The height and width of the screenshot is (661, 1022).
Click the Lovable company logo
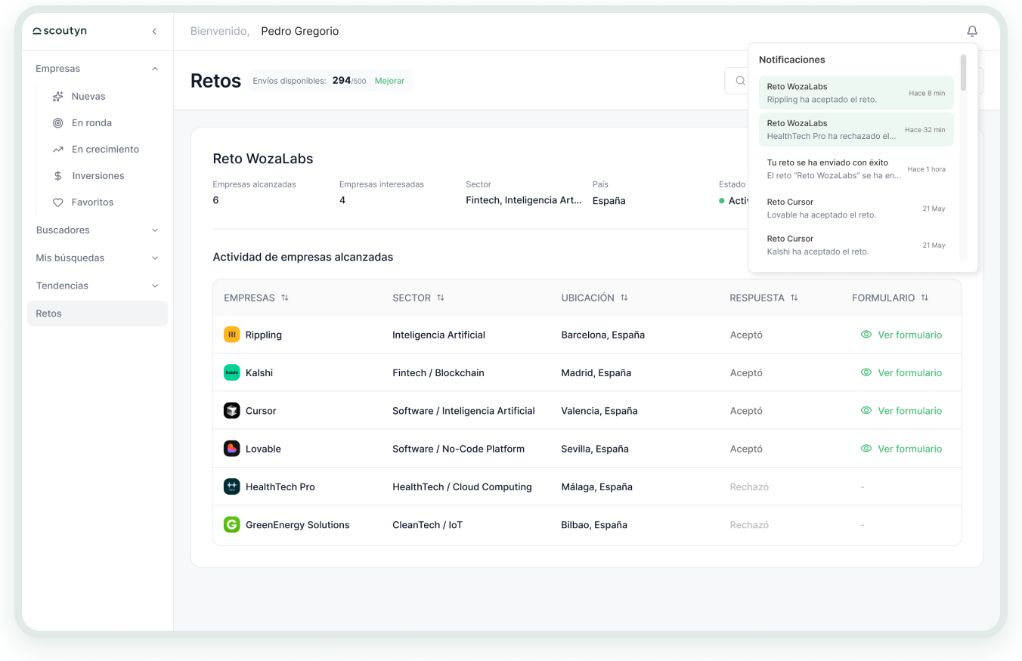click(x=231, y=449)
